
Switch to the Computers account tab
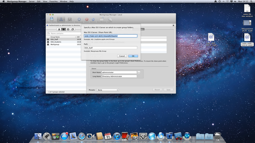point(68,29)
